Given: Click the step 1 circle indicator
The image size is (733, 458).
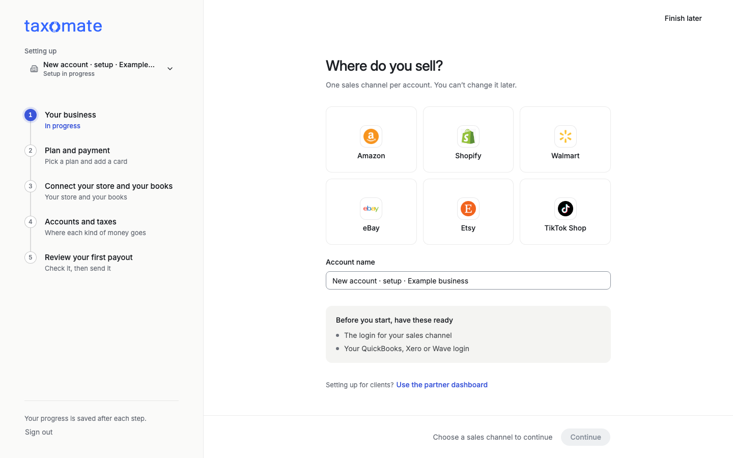Looking at the screenshot, I should pos(31,115).
